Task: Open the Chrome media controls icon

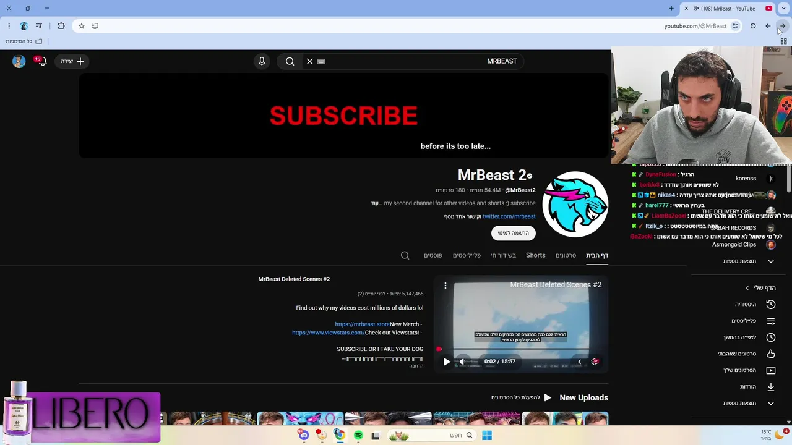Action: pos(39,26)
